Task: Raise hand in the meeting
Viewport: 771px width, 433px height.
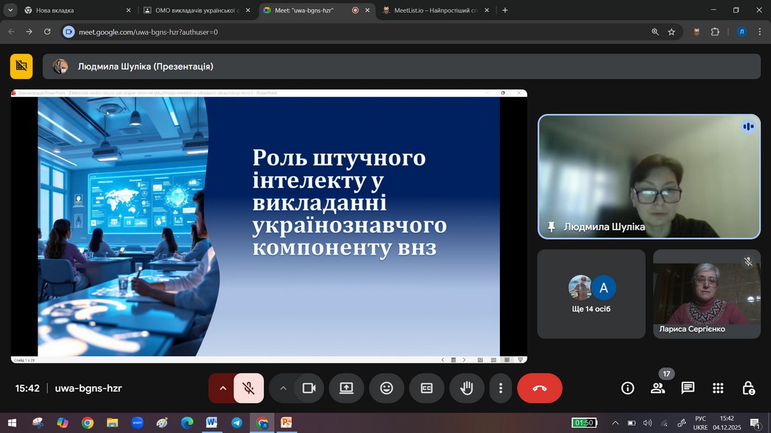Action: point(466,388)
